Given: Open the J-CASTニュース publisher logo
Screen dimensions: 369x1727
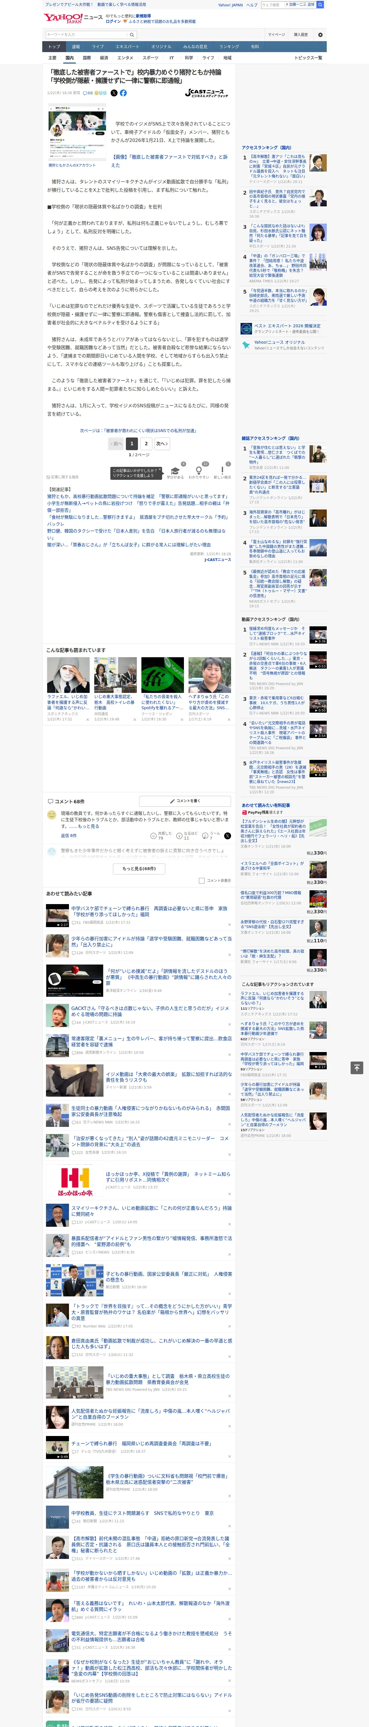Looking at the screenshot, I should click(207, 93).
